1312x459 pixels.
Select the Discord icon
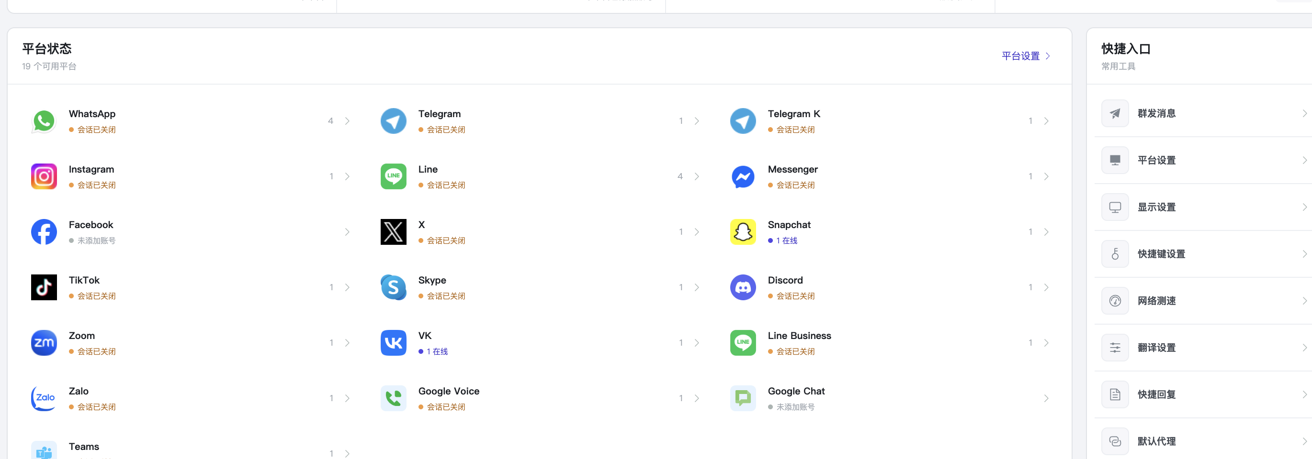point(743,287)
